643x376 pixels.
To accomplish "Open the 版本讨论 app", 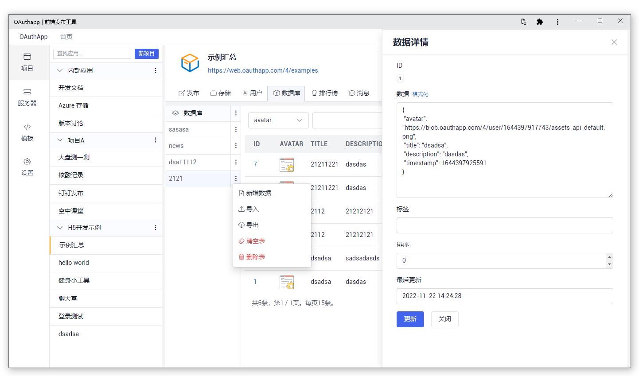I will 106,123.
